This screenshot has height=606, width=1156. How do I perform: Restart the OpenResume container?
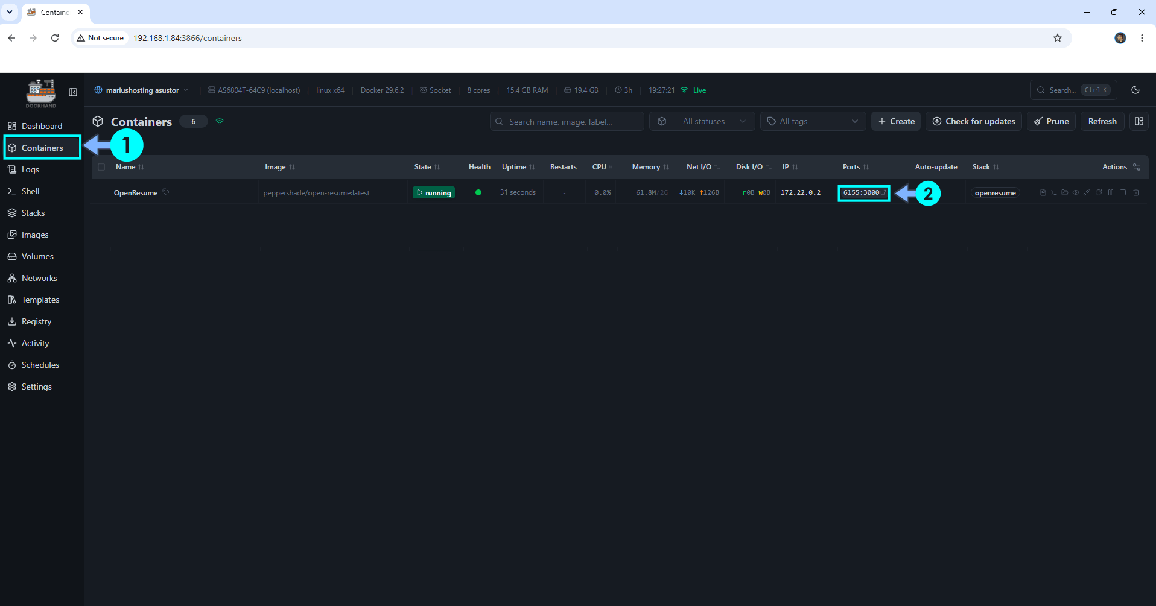pos(1099,192)
